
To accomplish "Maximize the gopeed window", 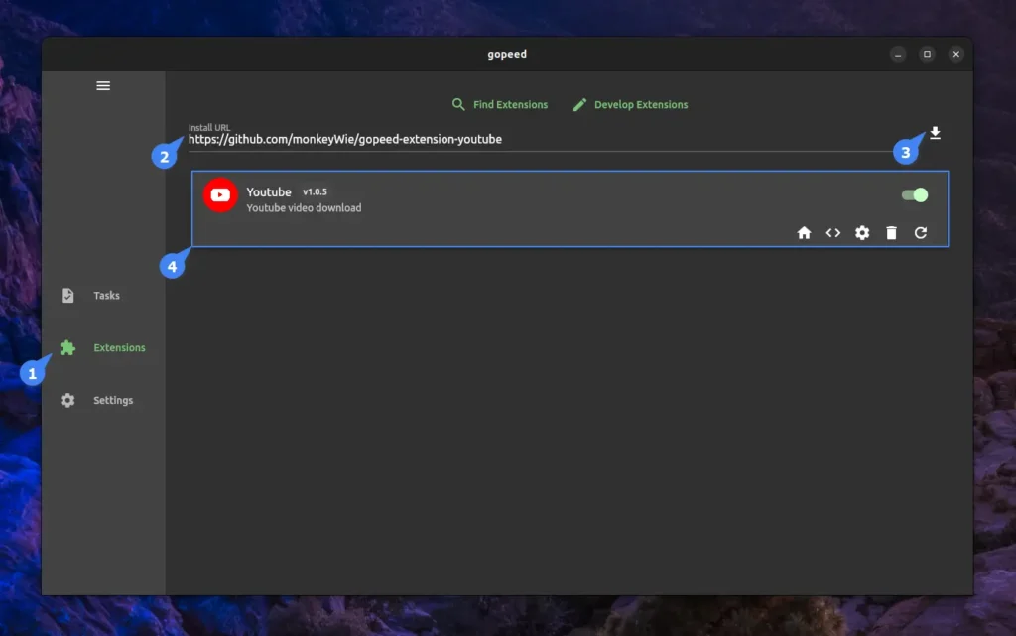I will [x=928, y=54].
